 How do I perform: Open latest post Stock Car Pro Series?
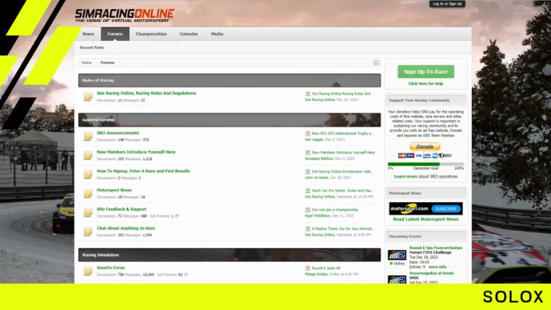pos(342,191)
